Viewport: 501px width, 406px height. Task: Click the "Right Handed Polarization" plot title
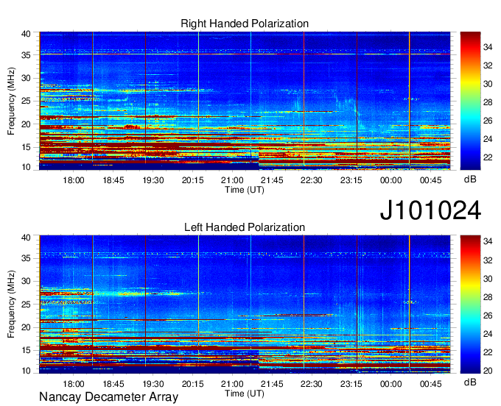[x=245, y=24]
